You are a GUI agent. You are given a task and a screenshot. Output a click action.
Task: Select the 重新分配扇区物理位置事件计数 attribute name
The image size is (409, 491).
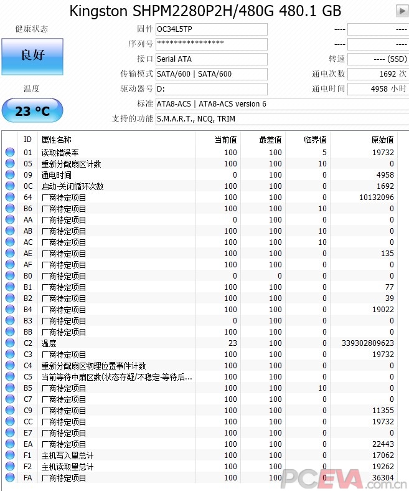coord(94,366)
